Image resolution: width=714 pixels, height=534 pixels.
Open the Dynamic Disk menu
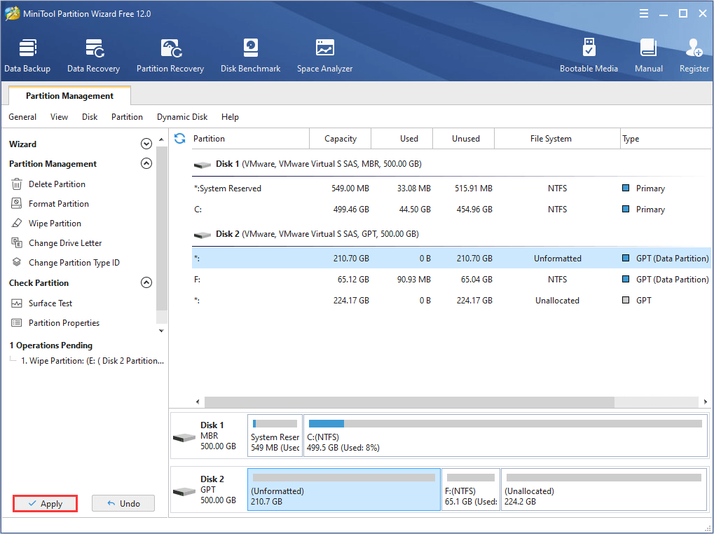(182, 117)
